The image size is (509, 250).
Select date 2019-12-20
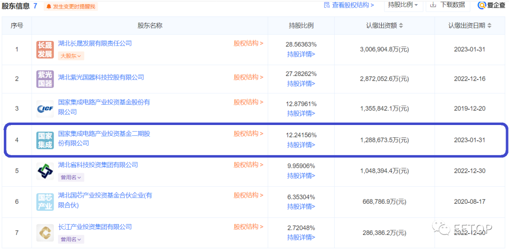pos(470,108)
